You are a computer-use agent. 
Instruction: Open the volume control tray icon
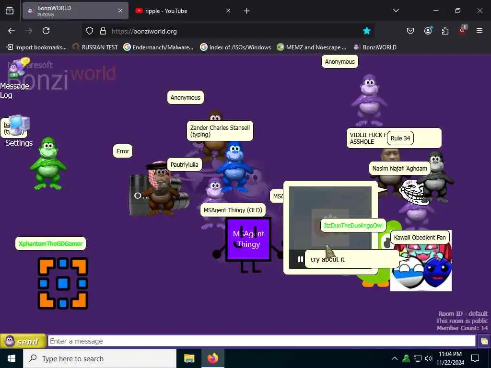(428, 358)
